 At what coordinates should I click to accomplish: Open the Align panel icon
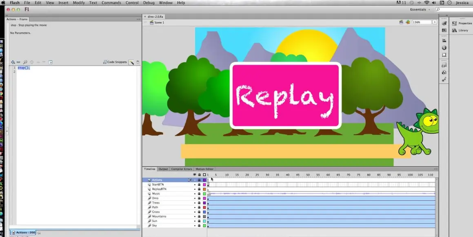(444, 41)
